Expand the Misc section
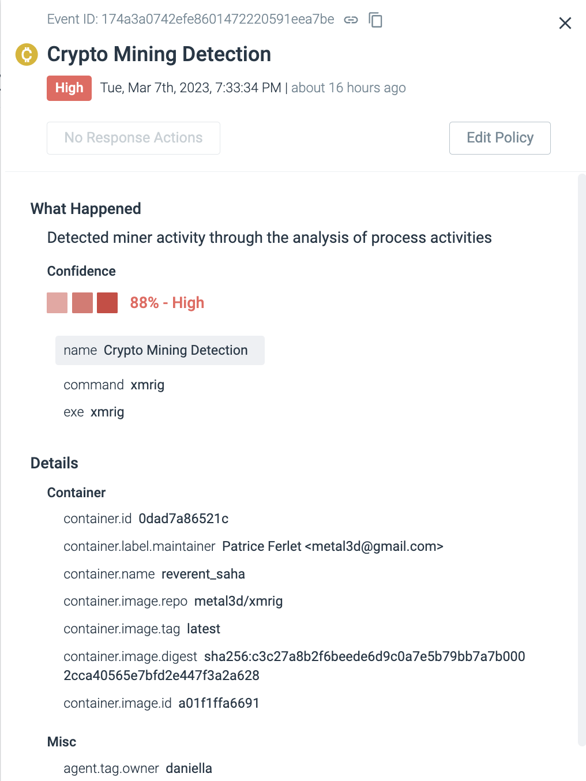 61,742
